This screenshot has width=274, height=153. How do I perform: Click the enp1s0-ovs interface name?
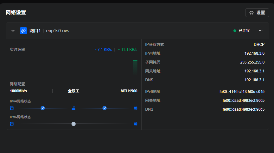pyautogui.click(x=58, y=31)
